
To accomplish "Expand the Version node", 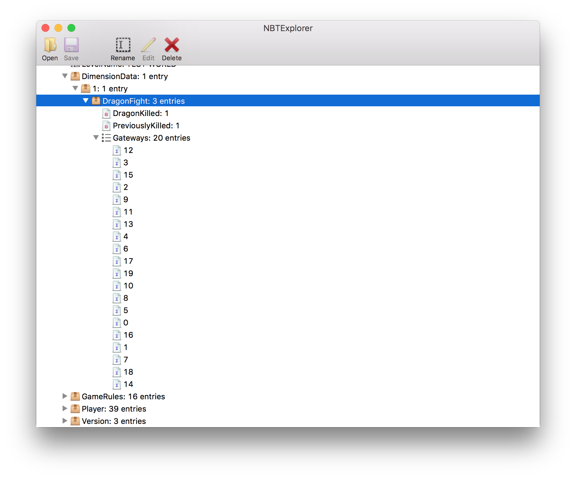I will (65, 421).
